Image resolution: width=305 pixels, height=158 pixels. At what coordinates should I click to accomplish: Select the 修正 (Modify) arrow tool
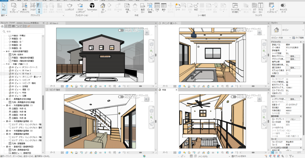tap(4, 7)
